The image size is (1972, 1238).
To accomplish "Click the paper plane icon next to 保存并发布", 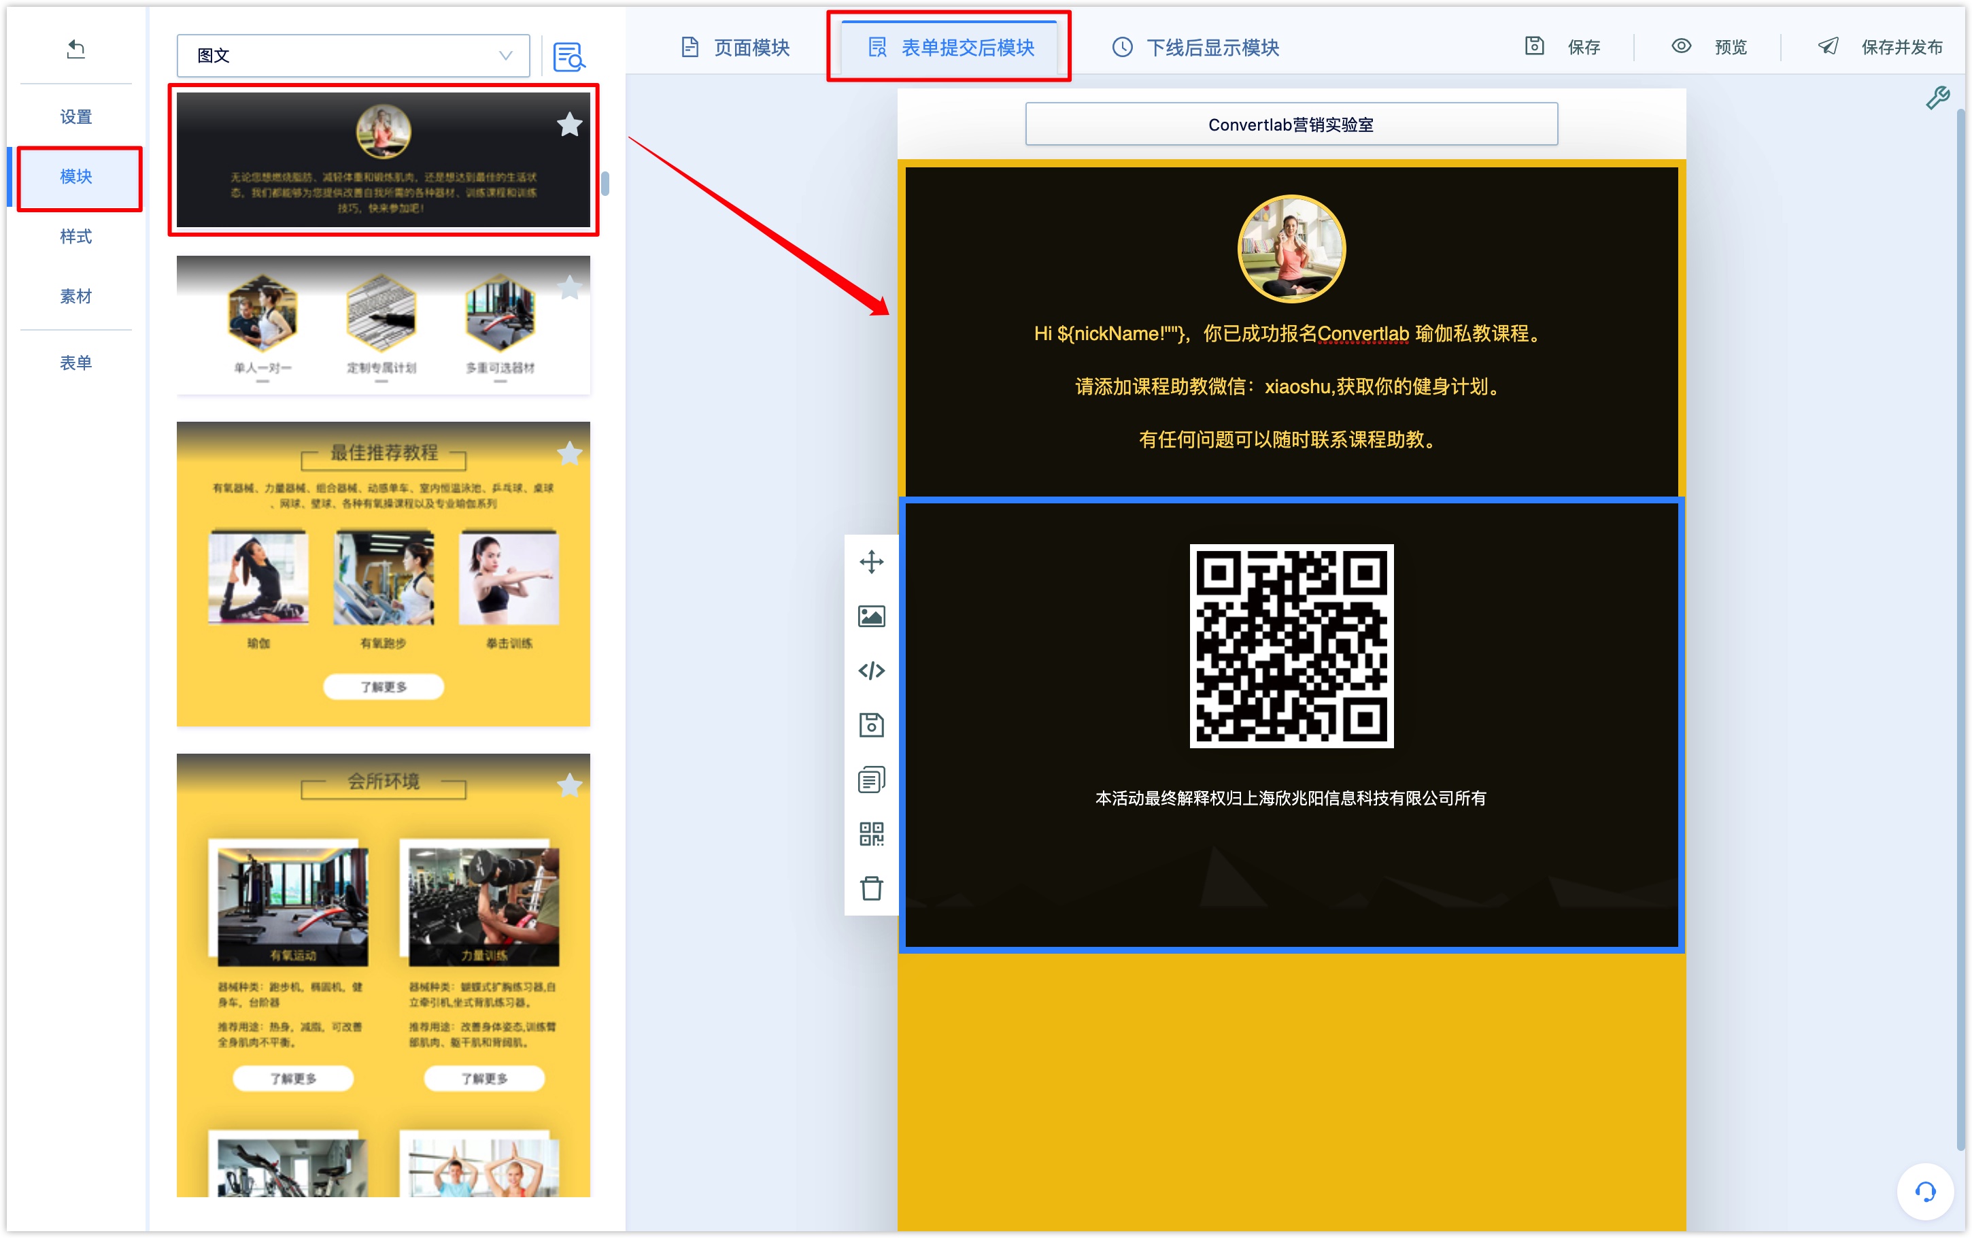I will point(1828,46).
